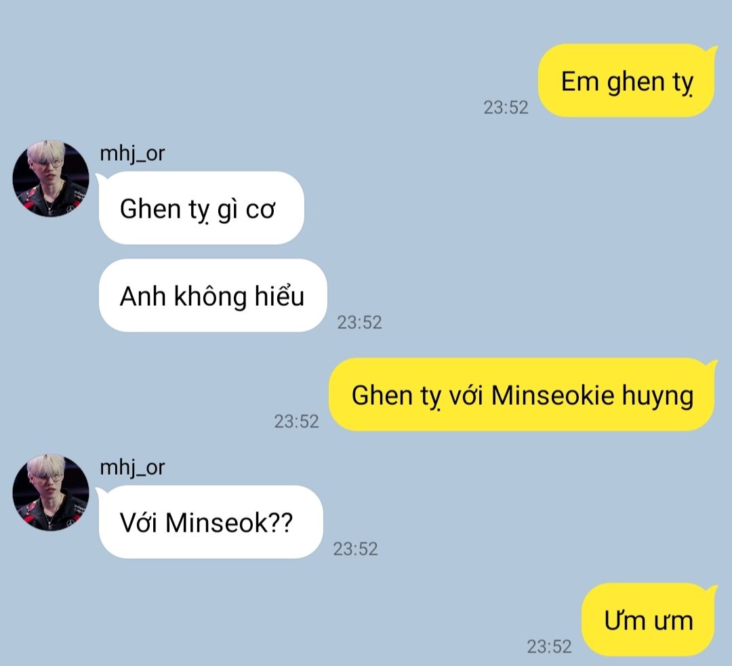Select the 'Ghen tỵ với Minseokie huyng' bubble
The image size is (732, 666).
pyautogui.click(x=523, y=394)
